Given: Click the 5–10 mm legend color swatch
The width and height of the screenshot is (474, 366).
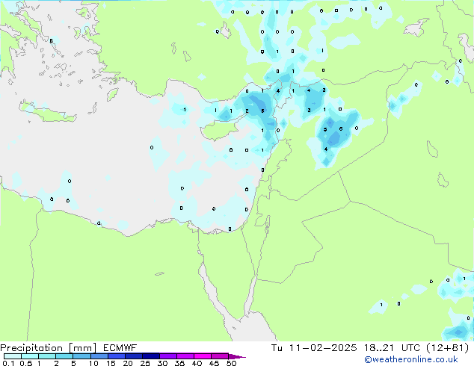Looking at the screenshot, I should [82, 356].
